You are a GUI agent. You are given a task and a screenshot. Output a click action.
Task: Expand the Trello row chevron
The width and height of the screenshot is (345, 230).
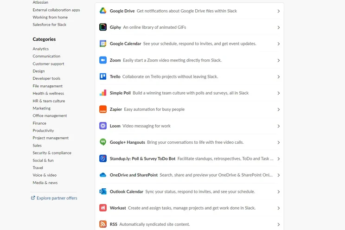pos(279,77)
